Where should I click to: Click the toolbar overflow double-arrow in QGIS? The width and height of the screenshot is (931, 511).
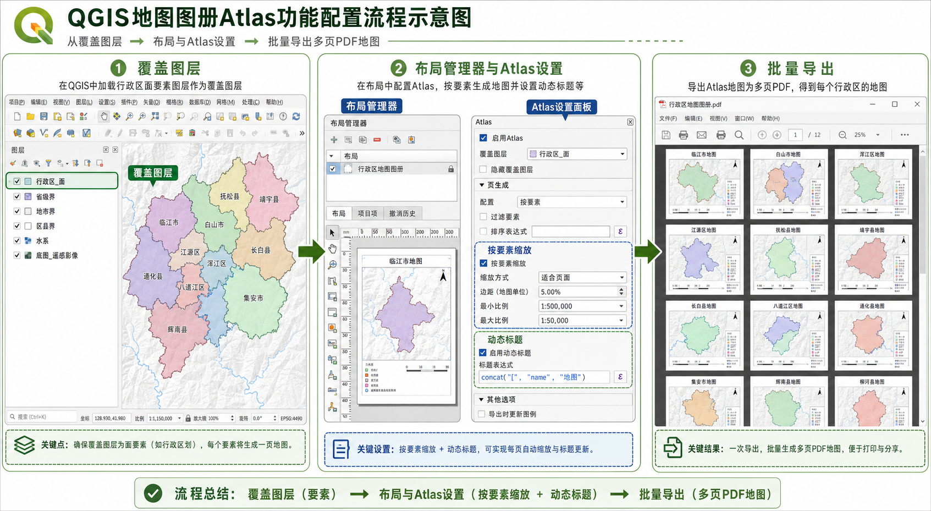302,133
